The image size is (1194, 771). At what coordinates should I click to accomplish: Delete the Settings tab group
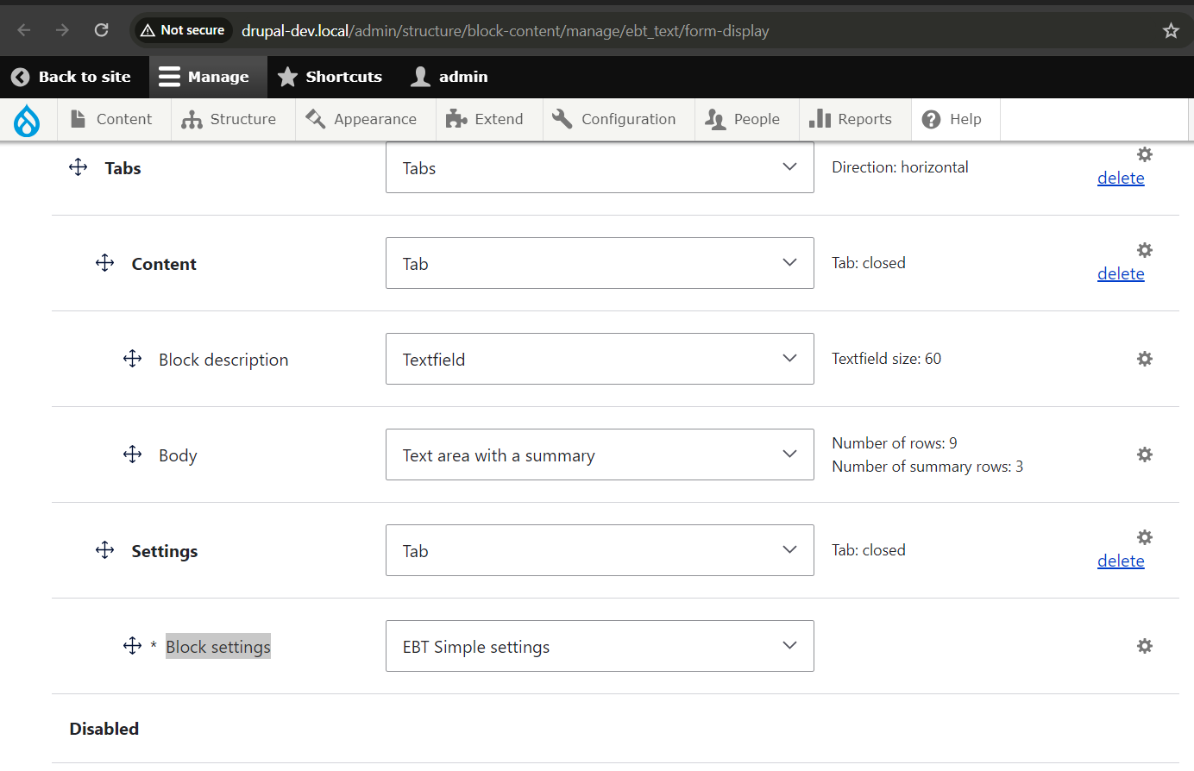point(1121,561)
